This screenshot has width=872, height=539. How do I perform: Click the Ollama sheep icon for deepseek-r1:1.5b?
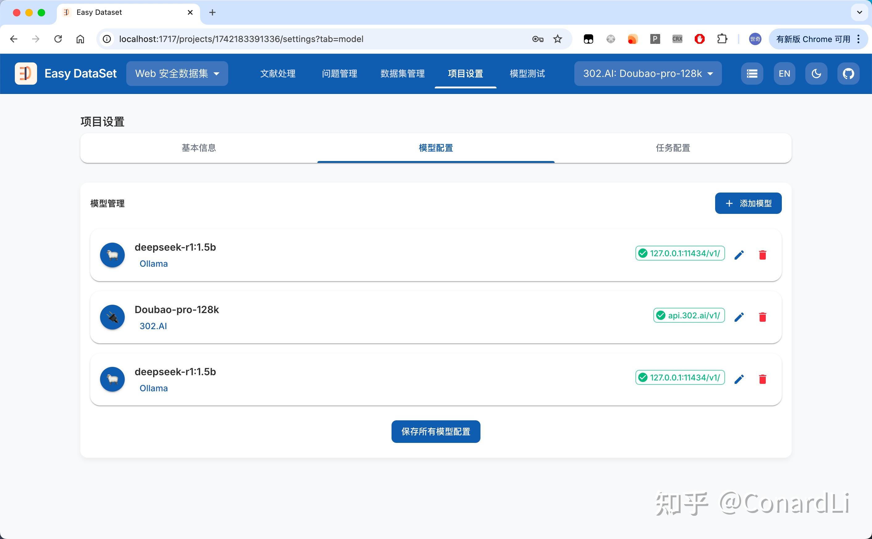(x=112, y=255)
